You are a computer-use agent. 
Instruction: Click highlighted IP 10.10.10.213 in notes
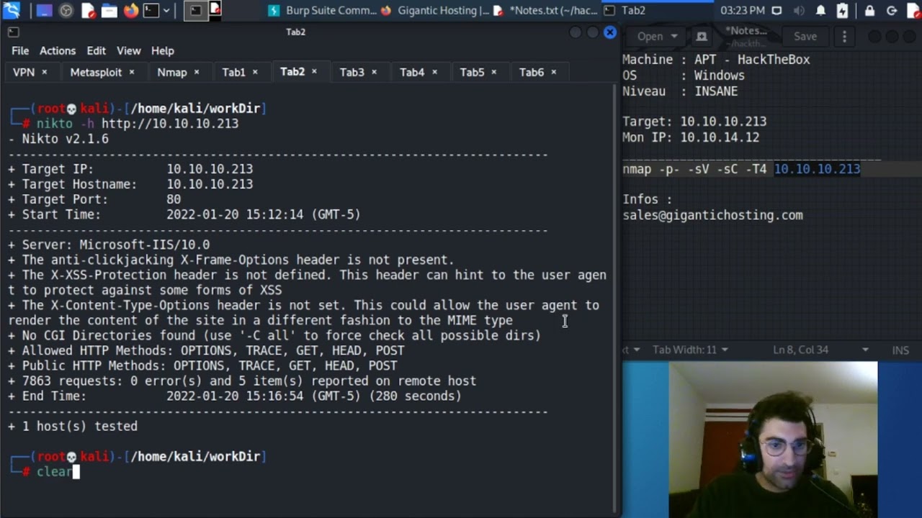point(817,168)
